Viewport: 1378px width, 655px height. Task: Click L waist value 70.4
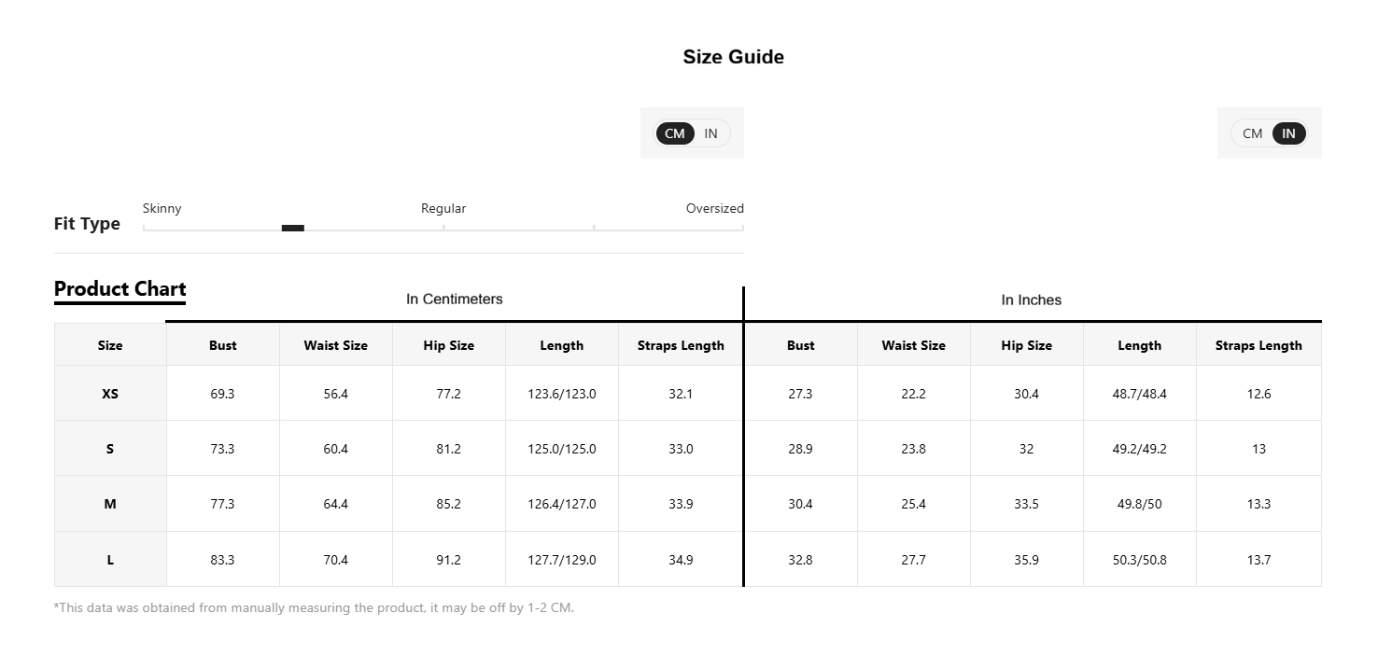click(x=336, y=560)
